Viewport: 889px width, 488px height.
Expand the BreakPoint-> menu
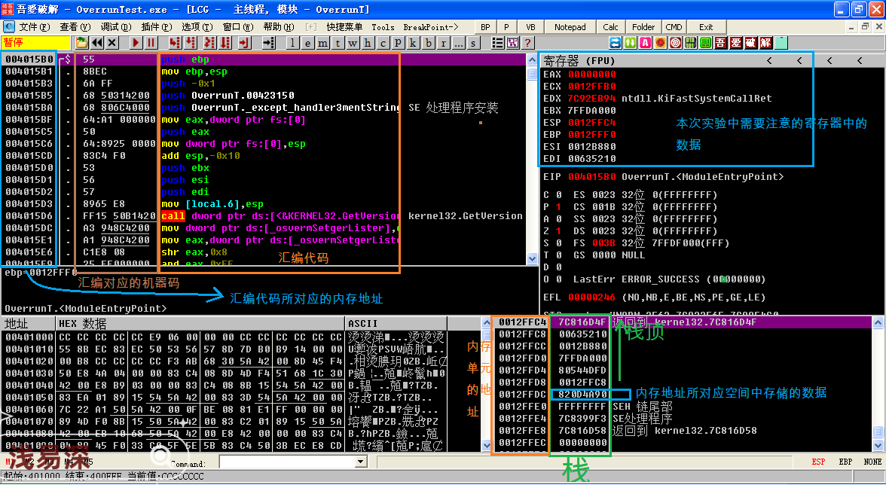pos(431,27)
